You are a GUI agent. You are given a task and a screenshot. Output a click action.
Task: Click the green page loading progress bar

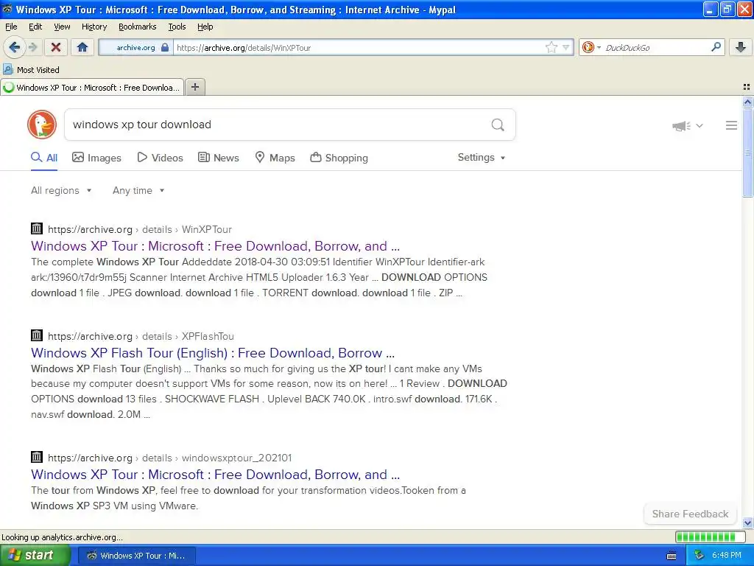pyautogui.click(x=709, y=537)
